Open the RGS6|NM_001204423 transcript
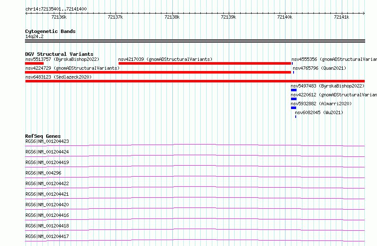377x246 pixels. click(x=47, y=141)
